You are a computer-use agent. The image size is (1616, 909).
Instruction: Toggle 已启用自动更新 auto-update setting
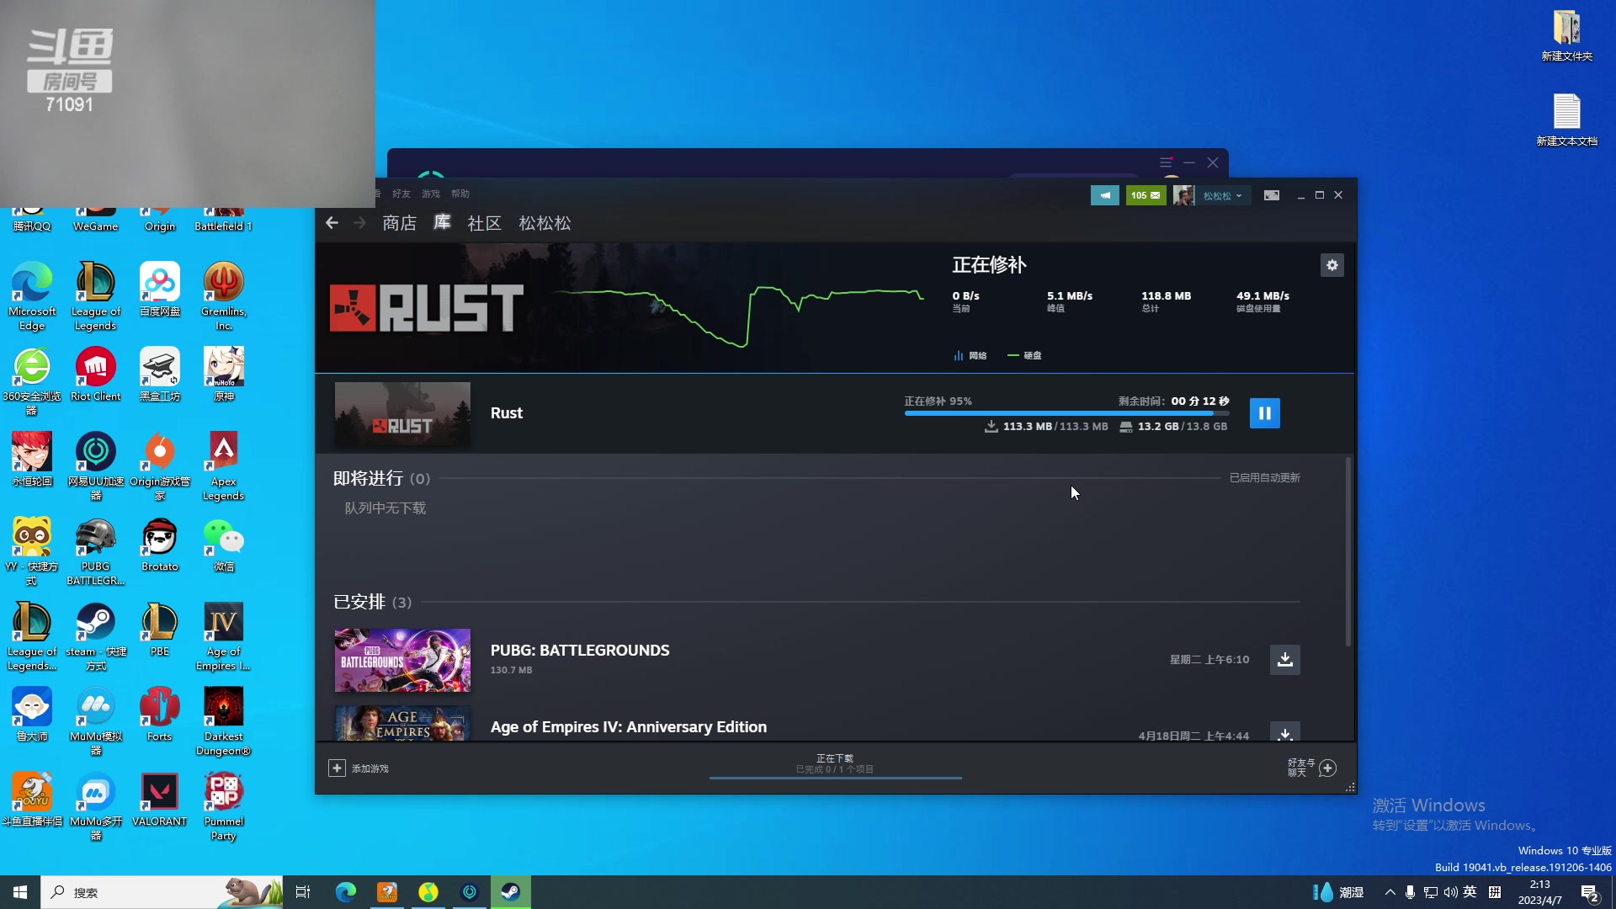[1264, 478]
